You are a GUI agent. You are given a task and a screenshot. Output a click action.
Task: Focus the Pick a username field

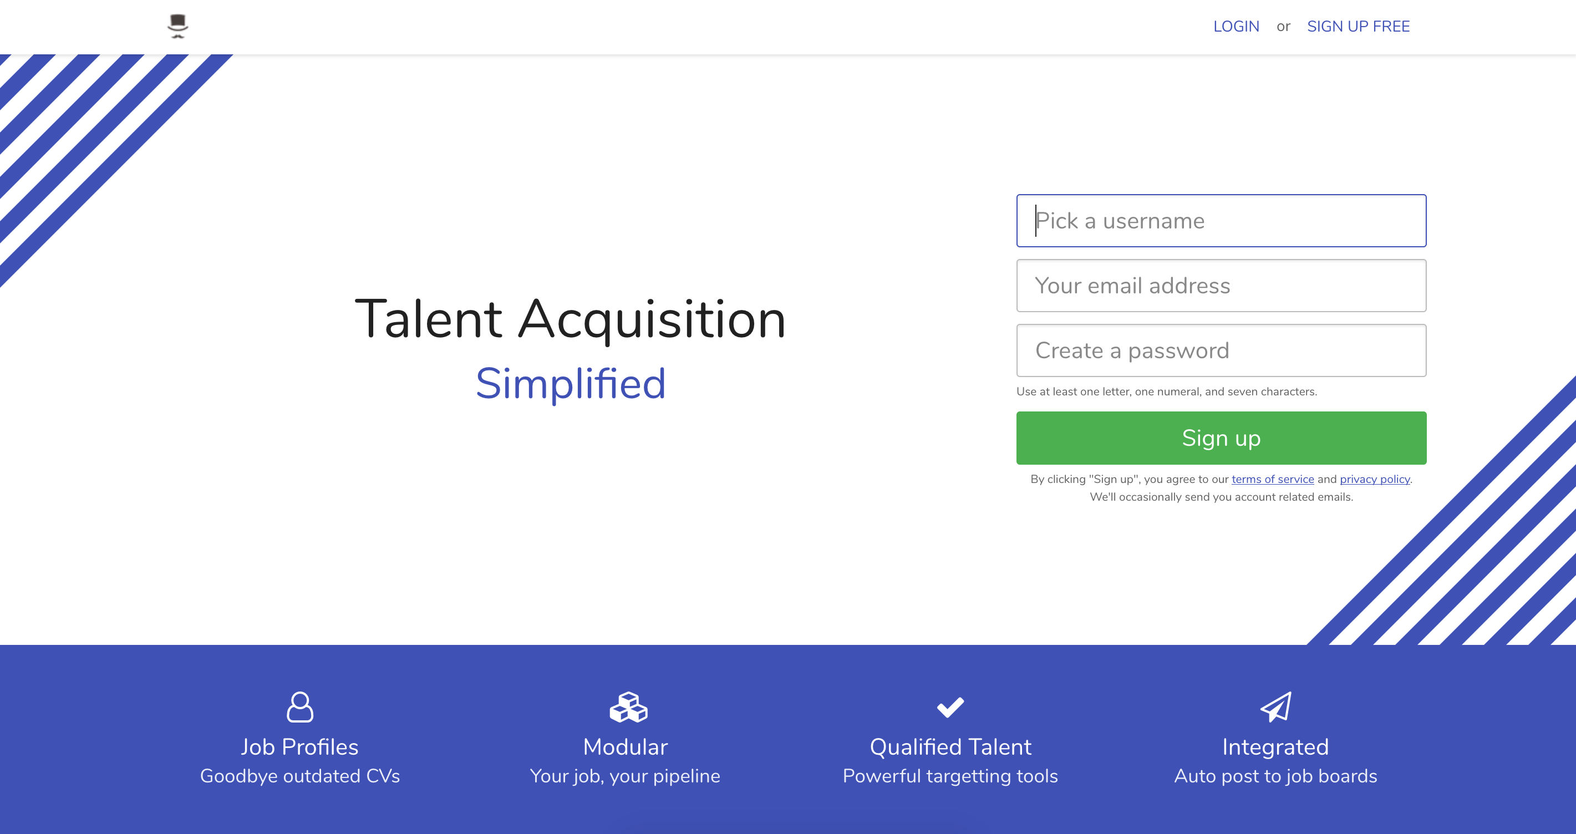click(1221, 221)
